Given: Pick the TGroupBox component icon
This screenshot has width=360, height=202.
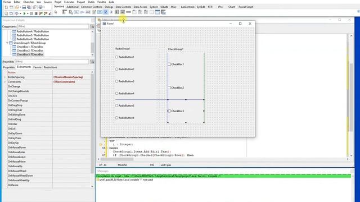Looking at the screenshot, I should coord(134,12).
